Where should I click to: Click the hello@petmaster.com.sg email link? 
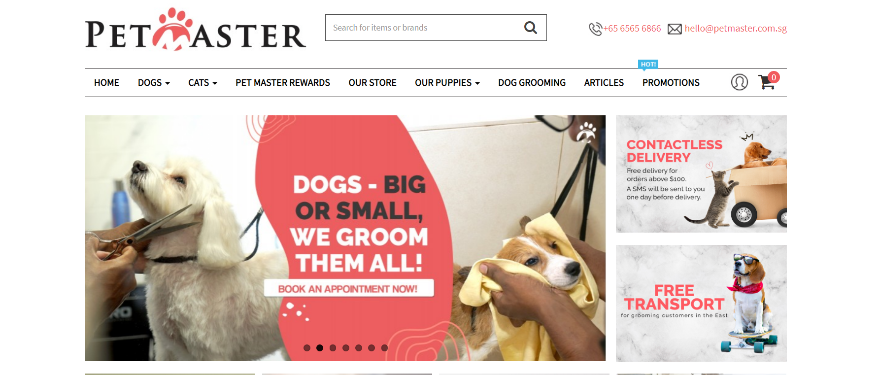pyautogui.click(x=736, y=29)
